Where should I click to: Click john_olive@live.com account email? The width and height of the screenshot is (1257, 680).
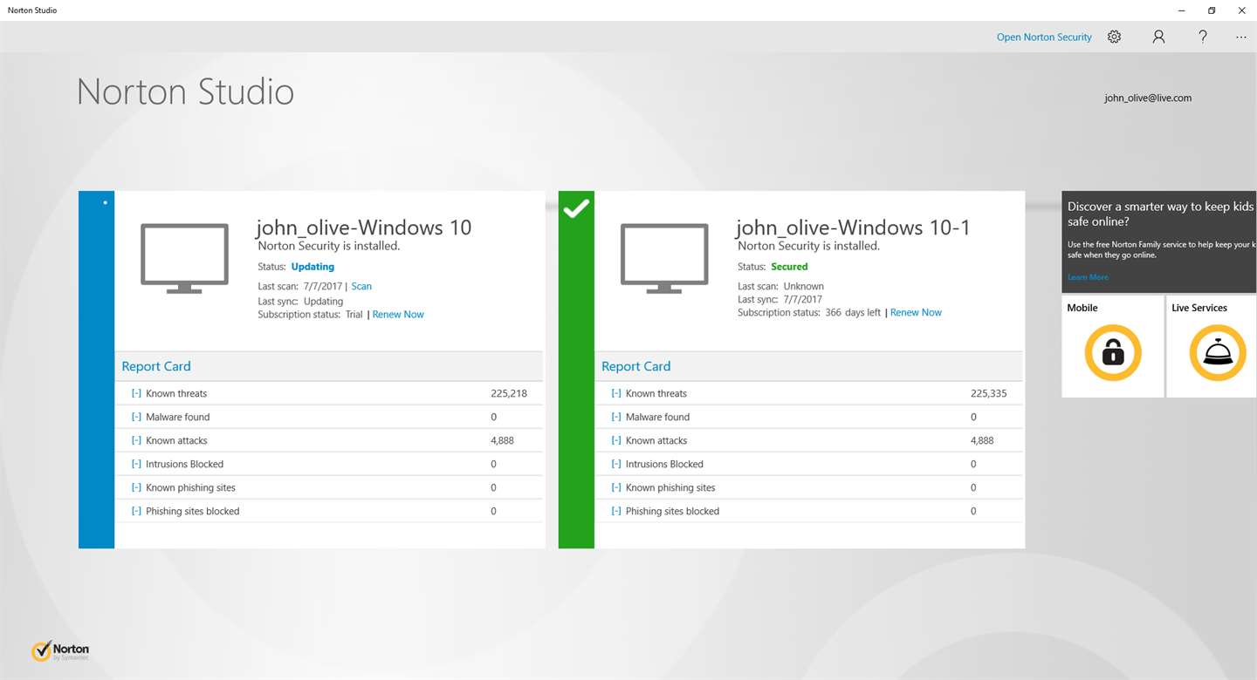[1148, 99]
